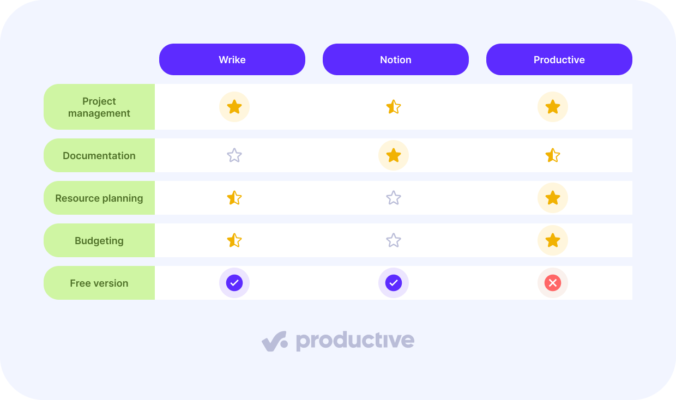Click the Productive logo at the bottom
The height and width of the screenshot is (400, 676).
point(338,341)
